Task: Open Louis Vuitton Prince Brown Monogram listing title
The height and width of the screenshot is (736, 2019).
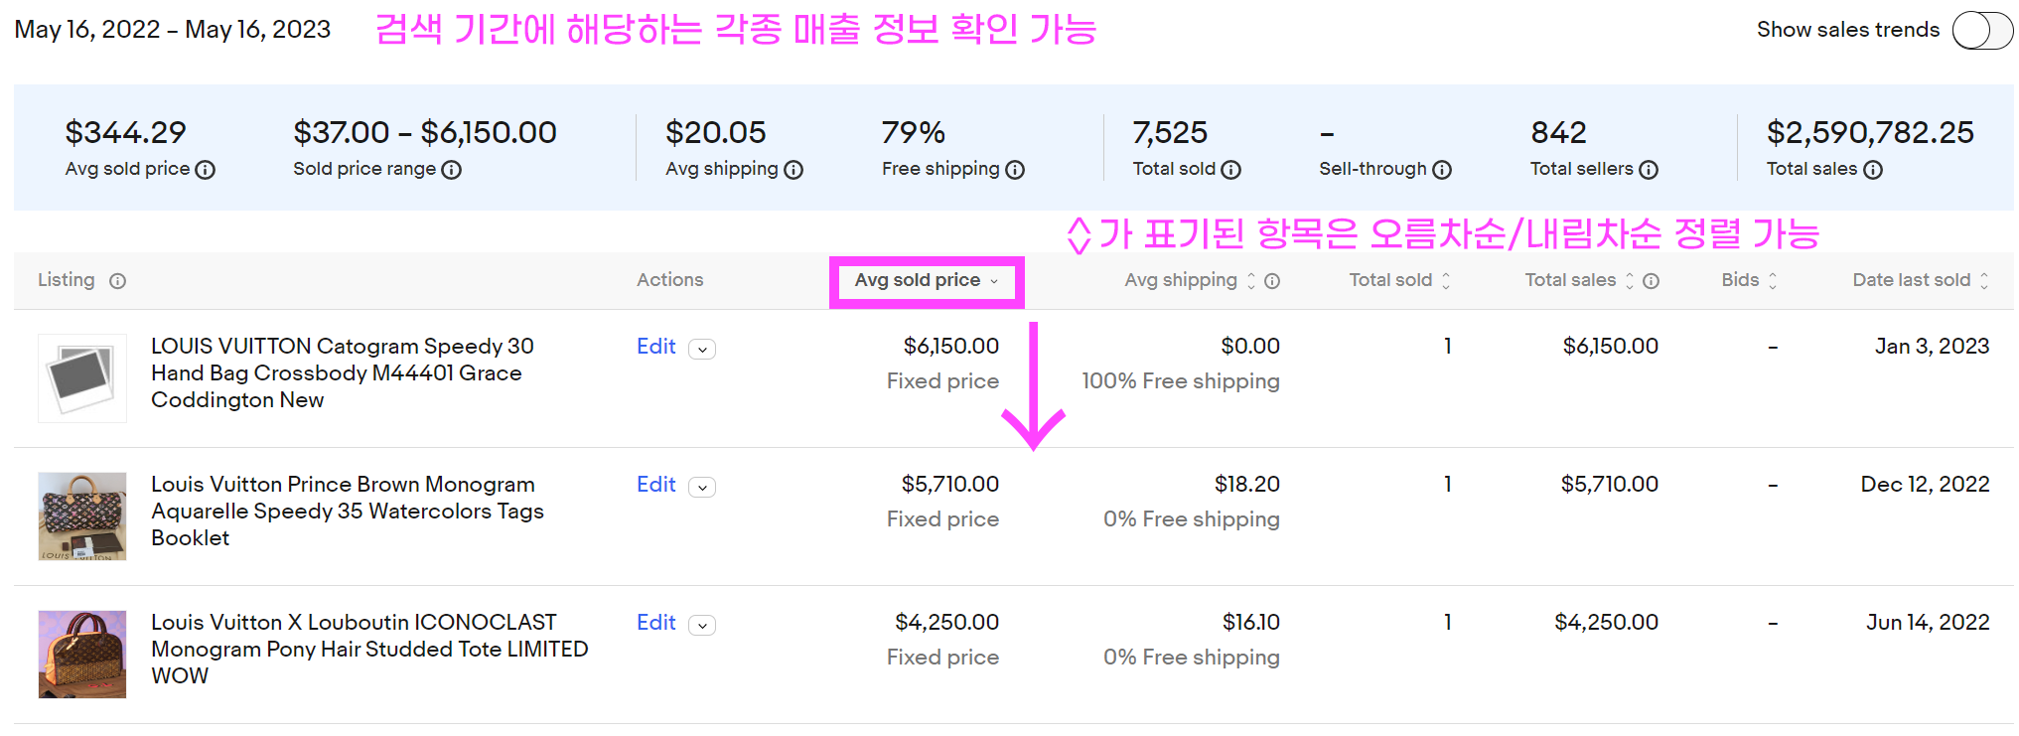Action: 348,512
